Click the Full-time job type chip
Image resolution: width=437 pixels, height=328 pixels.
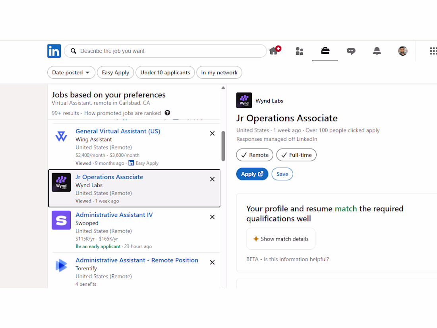point(296,155)
